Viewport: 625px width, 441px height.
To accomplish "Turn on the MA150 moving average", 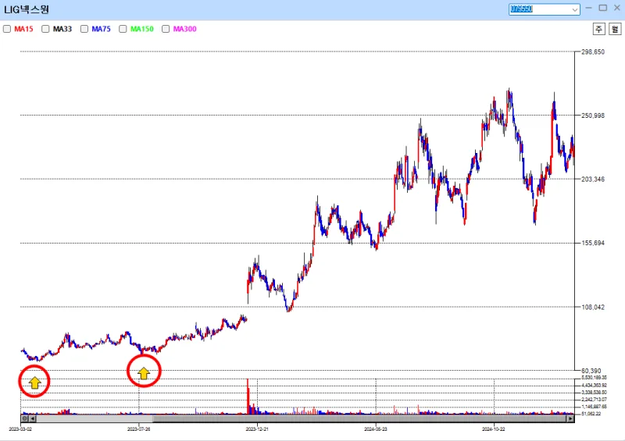I will (x=123, y=29).
